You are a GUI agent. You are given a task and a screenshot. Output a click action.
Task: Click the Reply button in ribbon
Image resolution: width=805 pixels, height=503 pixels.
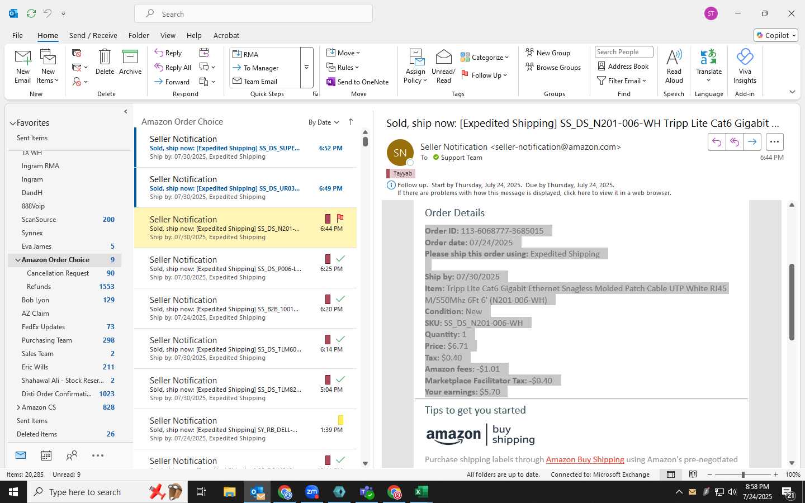point(168,53)
